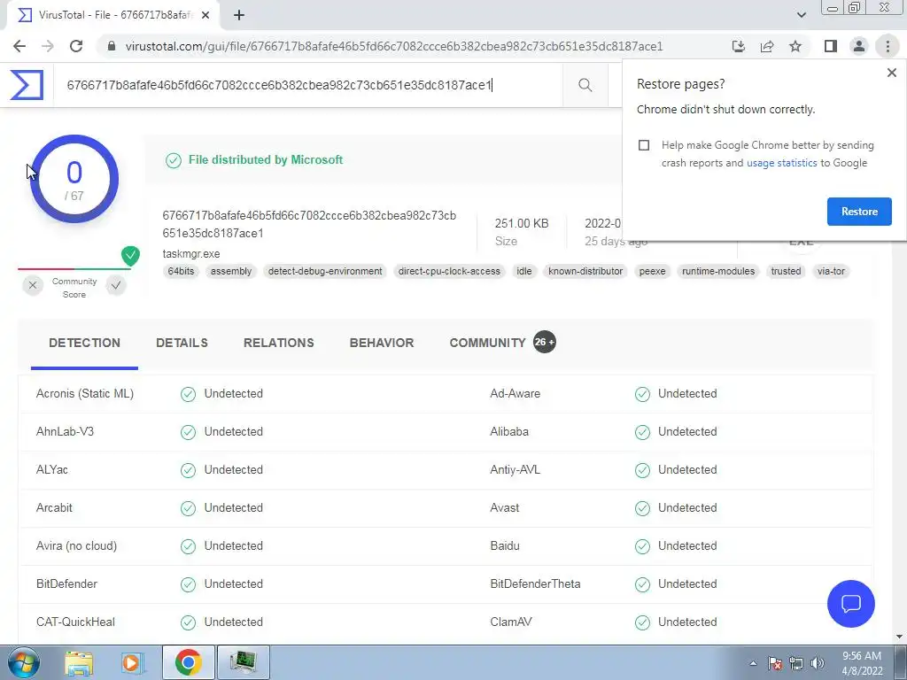
Task: Show hidden system tray icons
Action: pos(753,664)
